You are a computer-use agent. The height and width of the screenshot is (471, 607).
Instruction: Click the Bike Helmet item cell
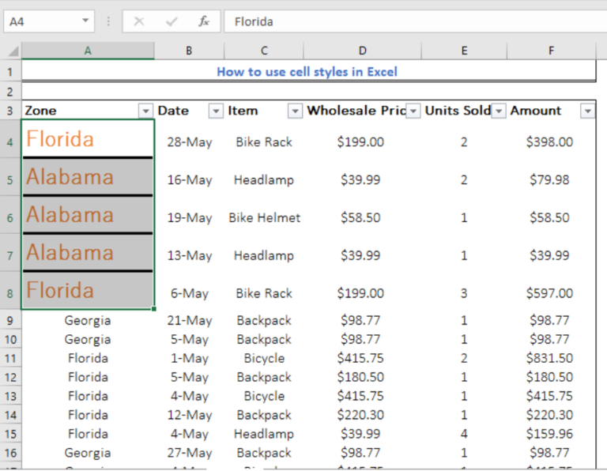264,218
